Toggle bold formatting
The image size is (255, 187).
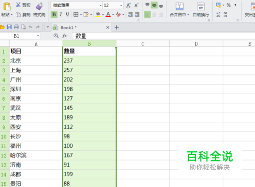point(54,15)
